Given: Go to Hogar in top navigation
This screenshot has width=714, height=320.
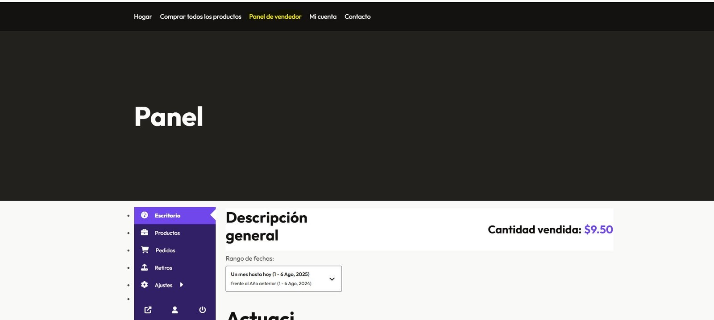Looking at the screenshot, I should click(x=143, y=16).
